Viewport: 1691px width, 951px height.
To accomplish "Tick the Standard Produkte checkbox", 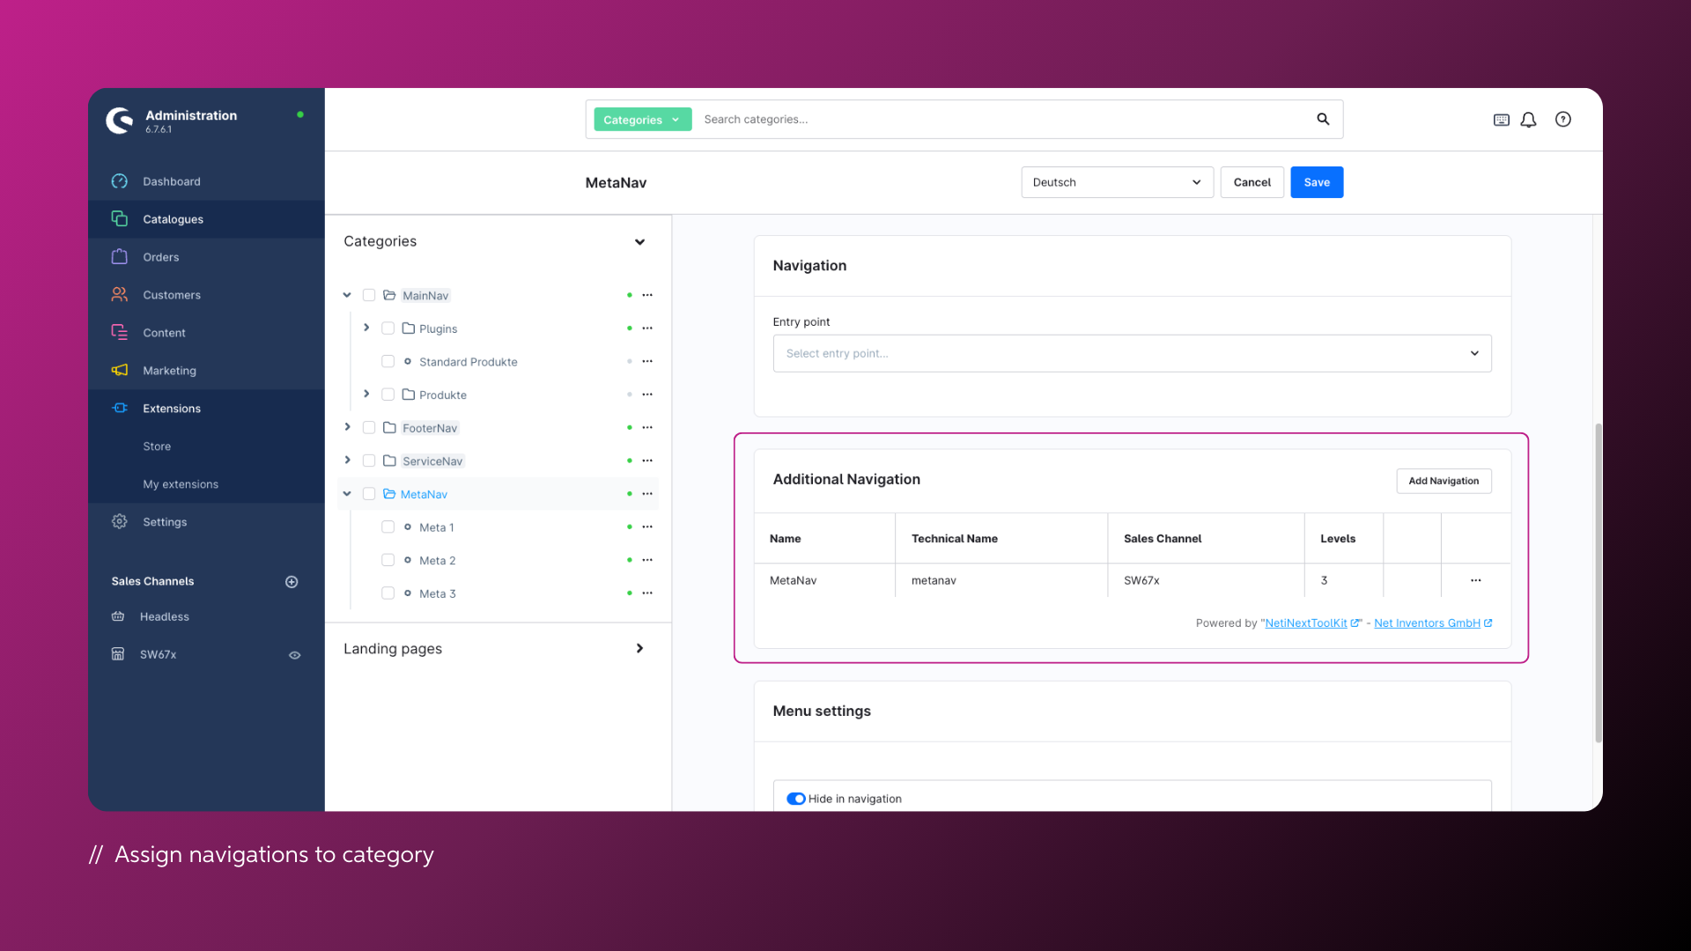I will (388, 361).
